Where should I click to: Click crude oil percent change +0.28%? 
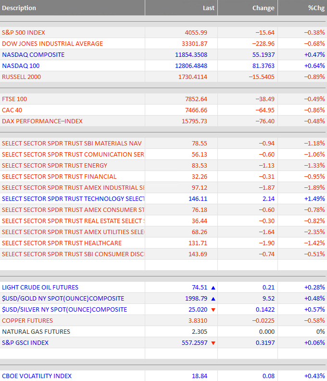[314, 288]
